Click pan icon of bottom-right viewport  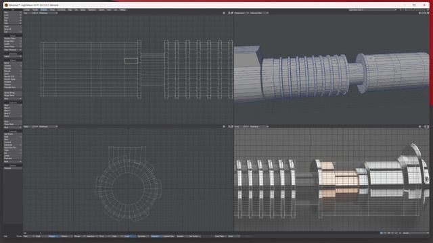[420, 126]
